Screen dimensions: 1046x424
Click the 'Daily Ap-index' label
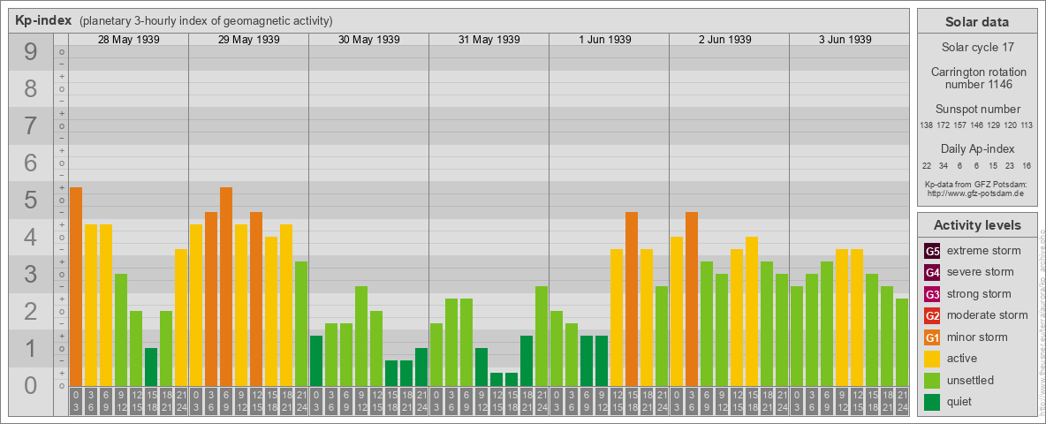coord(977,148)
